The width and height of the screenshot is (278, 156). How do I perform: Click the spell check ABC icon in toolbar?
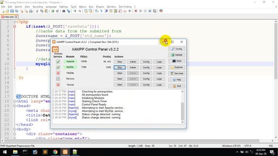(161, 11)
